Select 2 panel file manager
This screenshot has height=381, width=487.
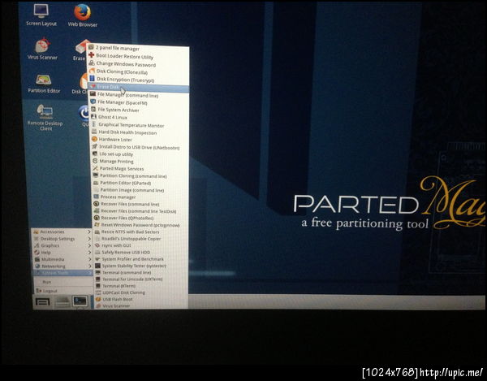(138, 48)
